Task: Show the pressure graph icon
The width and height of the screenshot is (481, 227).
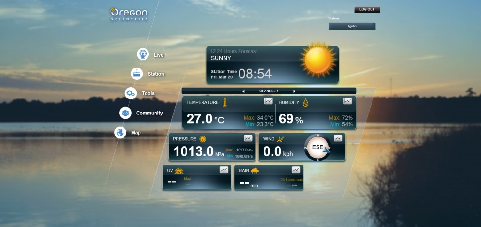Action: point(248,138)
